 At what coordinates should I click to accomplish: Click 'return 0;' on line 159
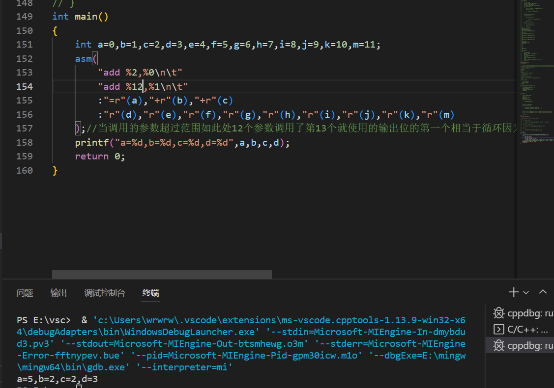100,156
